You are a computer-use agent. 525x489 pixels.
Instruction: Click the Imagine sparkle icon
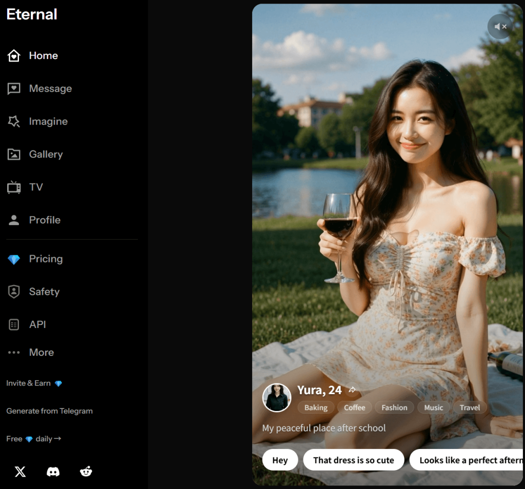pos(14,121)
